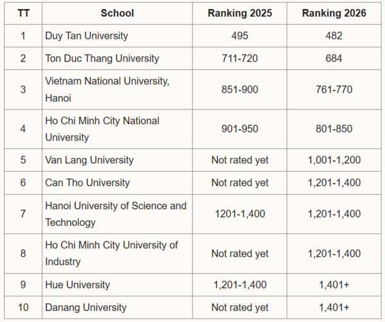Screen dimensions: 385x322
Task: Select Van Lang's 1,001-1,200 ranking cell
Action: pos(334,160)
